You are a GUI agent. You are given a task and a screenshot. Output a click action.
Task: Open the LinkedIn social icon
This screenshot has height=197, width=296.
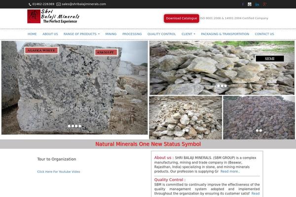[x=257, y=4]
